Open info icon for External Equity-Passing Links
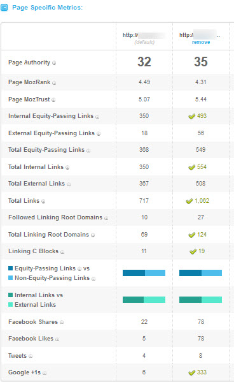 click(x=99, y=134)
